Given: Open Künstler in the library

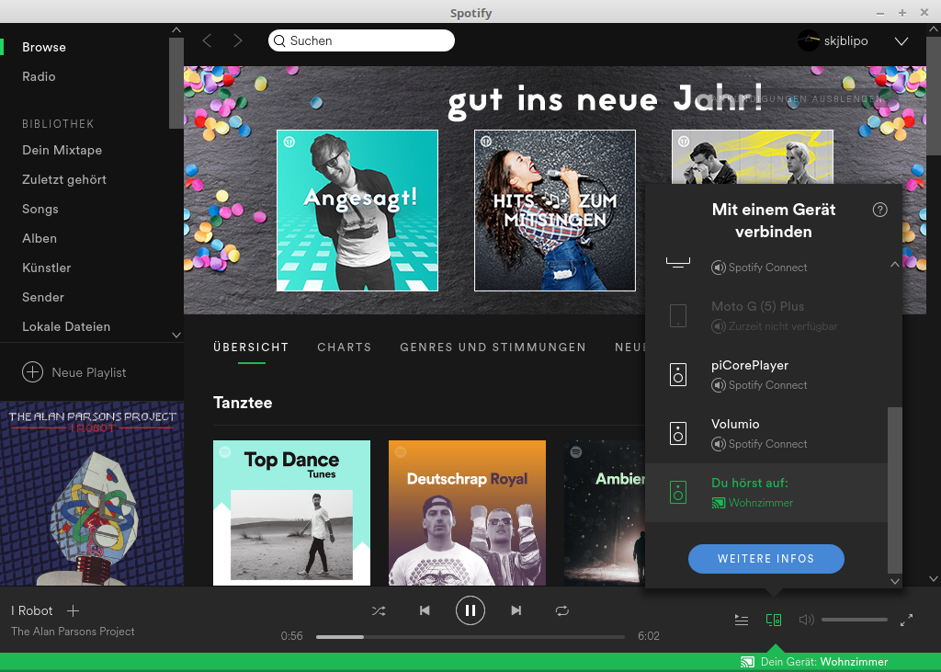Looking at the screenshot, I should coord(47,268).
